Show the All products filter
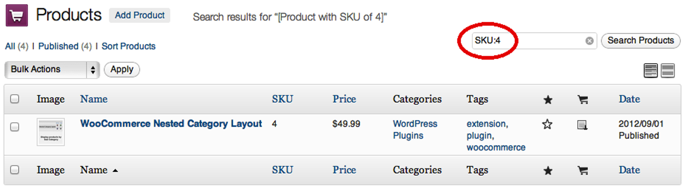This screenshot has width=686, height=189. tap(10, 46)
